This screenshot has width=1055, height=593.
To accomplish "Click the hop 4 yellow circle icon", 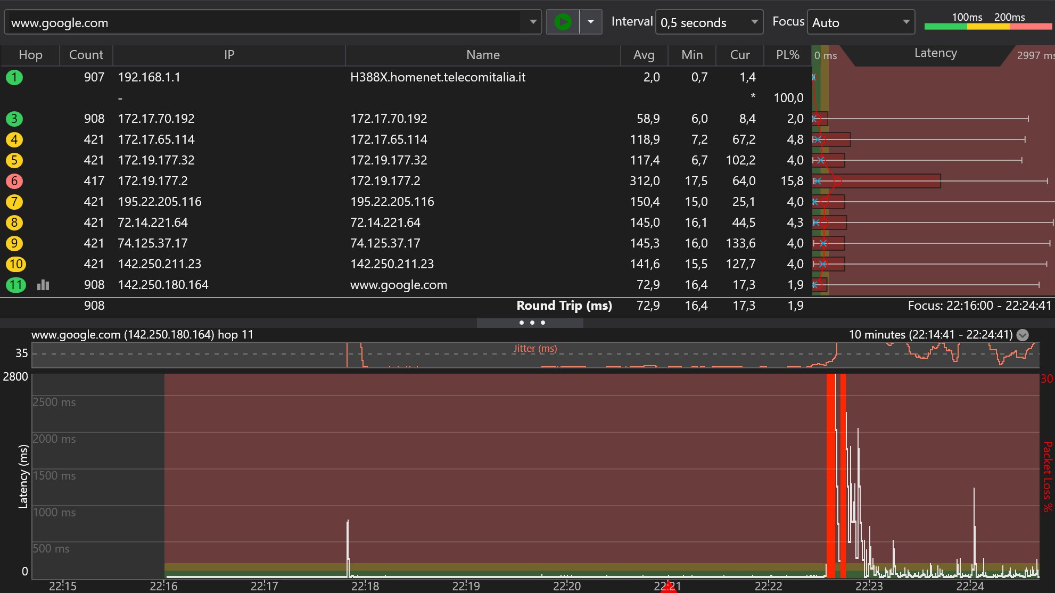I will click(x=14, y=139).
